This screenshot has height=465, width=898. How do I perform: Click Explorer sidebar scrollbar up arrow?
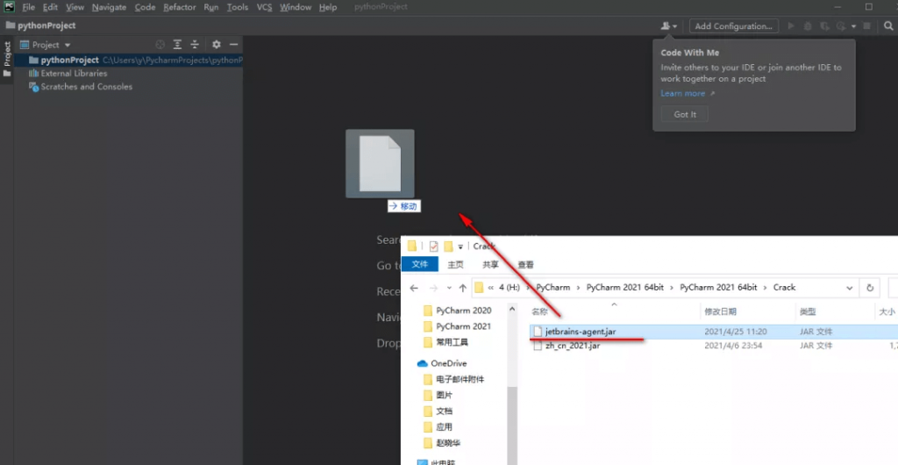(x=512, y=311)
